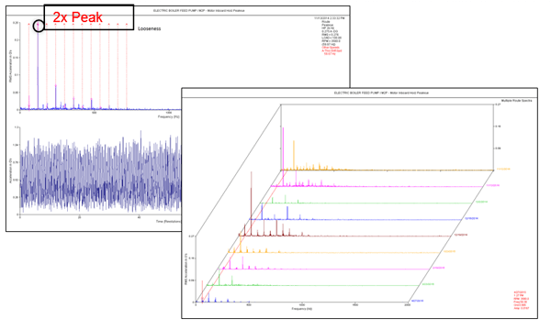551x330 pixels.
Task: Click the Looseness label on the spectrum plot
Action: pos(149,28)
